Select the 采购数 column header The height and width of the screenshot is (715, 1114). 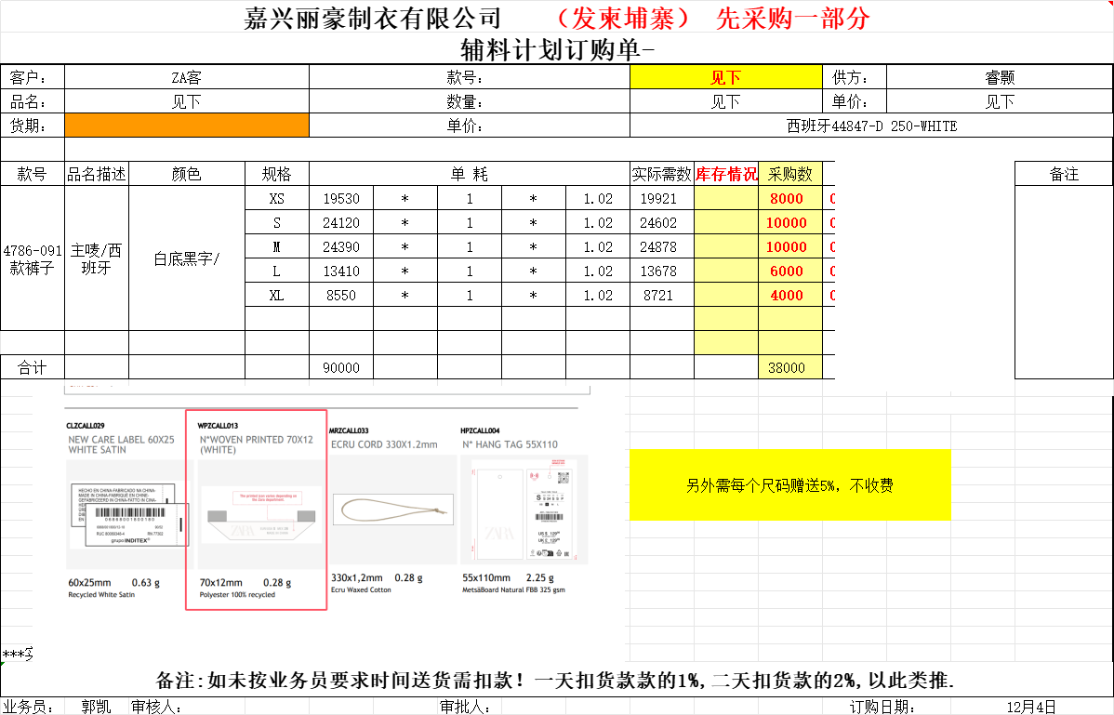click(x=789, y=174)
